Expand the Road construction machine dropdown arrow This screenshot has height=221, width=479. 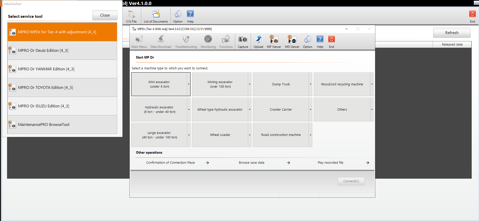(x=310, y=135)
